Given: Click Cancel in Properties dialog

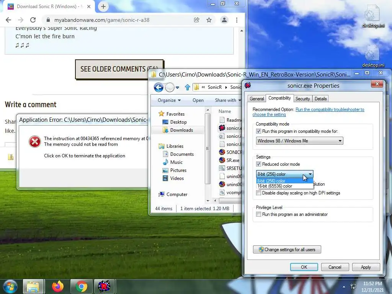Looking at the screenshot, I should [335, 267].
